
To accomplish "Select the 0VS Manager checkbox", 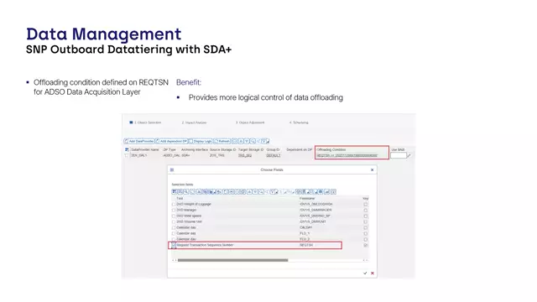I will click(x=174, y=211).
